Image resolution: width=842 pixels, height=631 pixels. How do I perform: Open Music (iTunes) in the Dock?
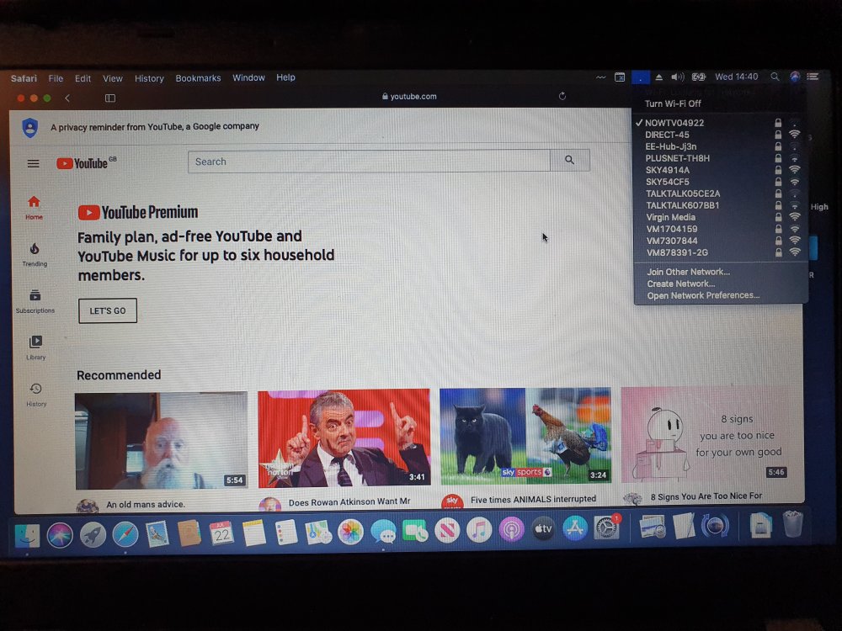[x=479, y=531]
